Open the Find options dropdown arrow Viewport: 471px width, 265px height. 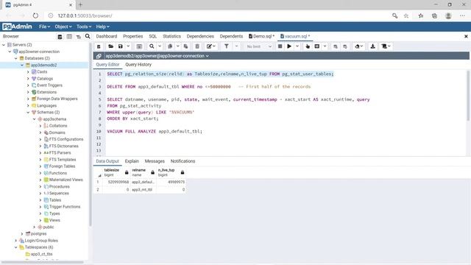[160, 46]
